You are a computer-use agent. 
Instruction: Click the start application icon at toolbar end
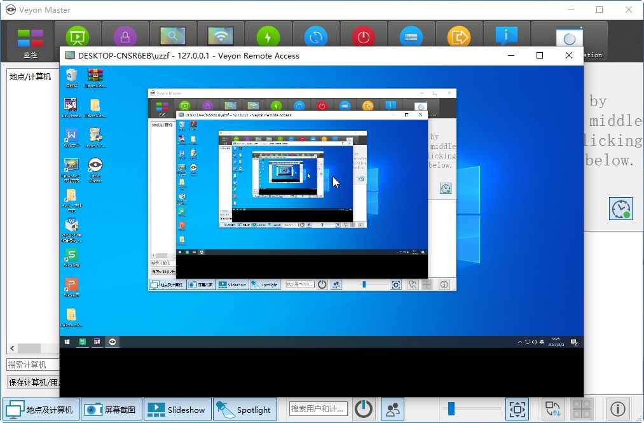(569, 38)
